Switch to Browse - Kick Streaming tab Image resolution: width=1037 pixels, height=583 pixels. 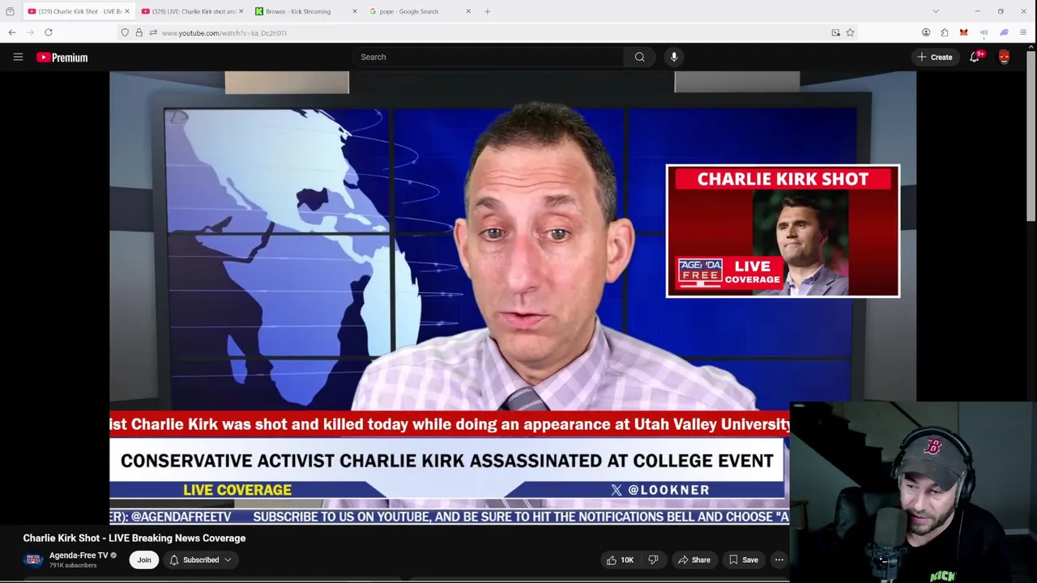(305, 11)
